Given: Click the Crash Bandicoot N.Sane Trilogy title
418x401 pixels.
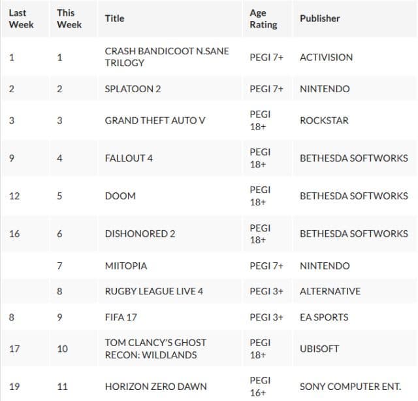Looking at the screenshot, I should 167,57.
